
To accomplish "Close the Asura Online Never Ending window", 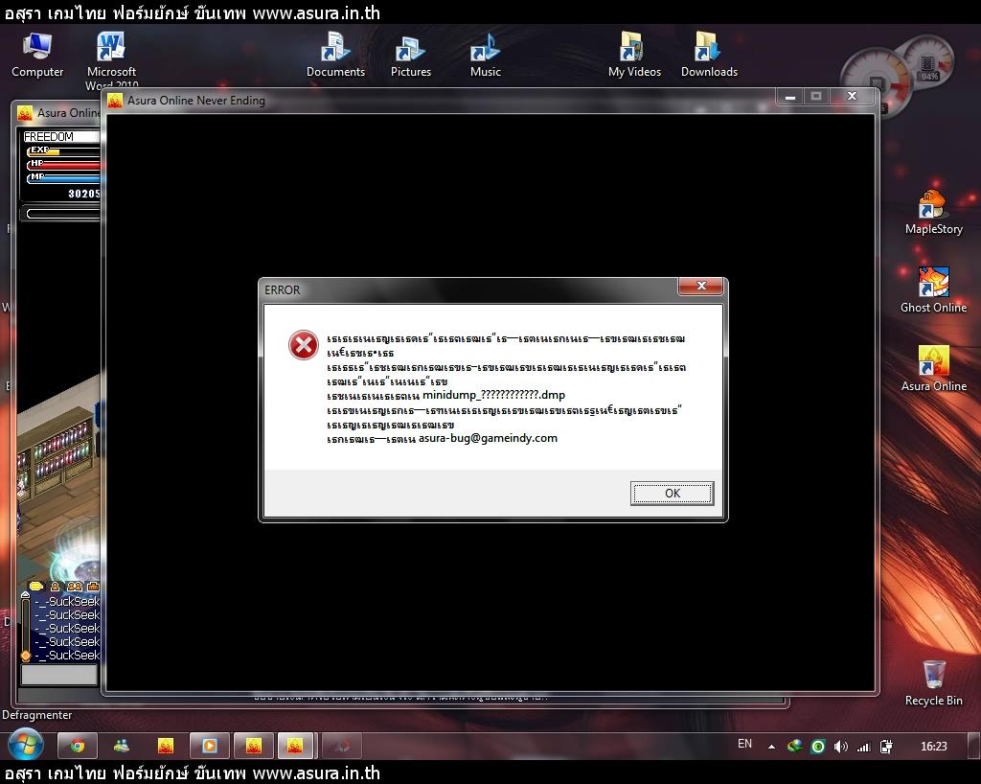I will (852, 97).
